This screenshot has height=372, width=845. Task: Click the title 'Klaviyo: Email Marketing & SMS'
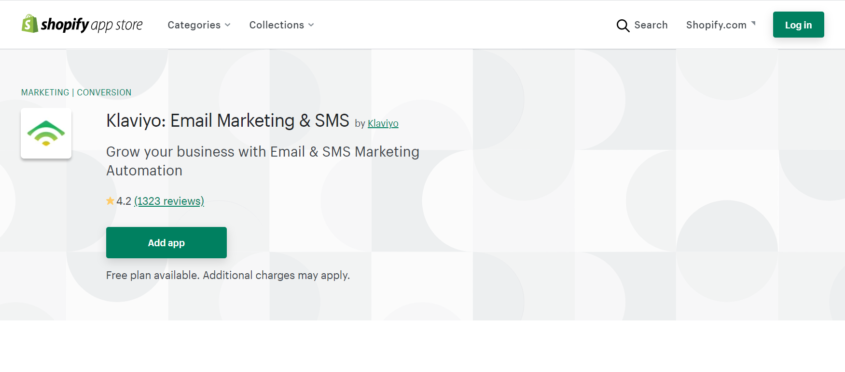[228, 120]
